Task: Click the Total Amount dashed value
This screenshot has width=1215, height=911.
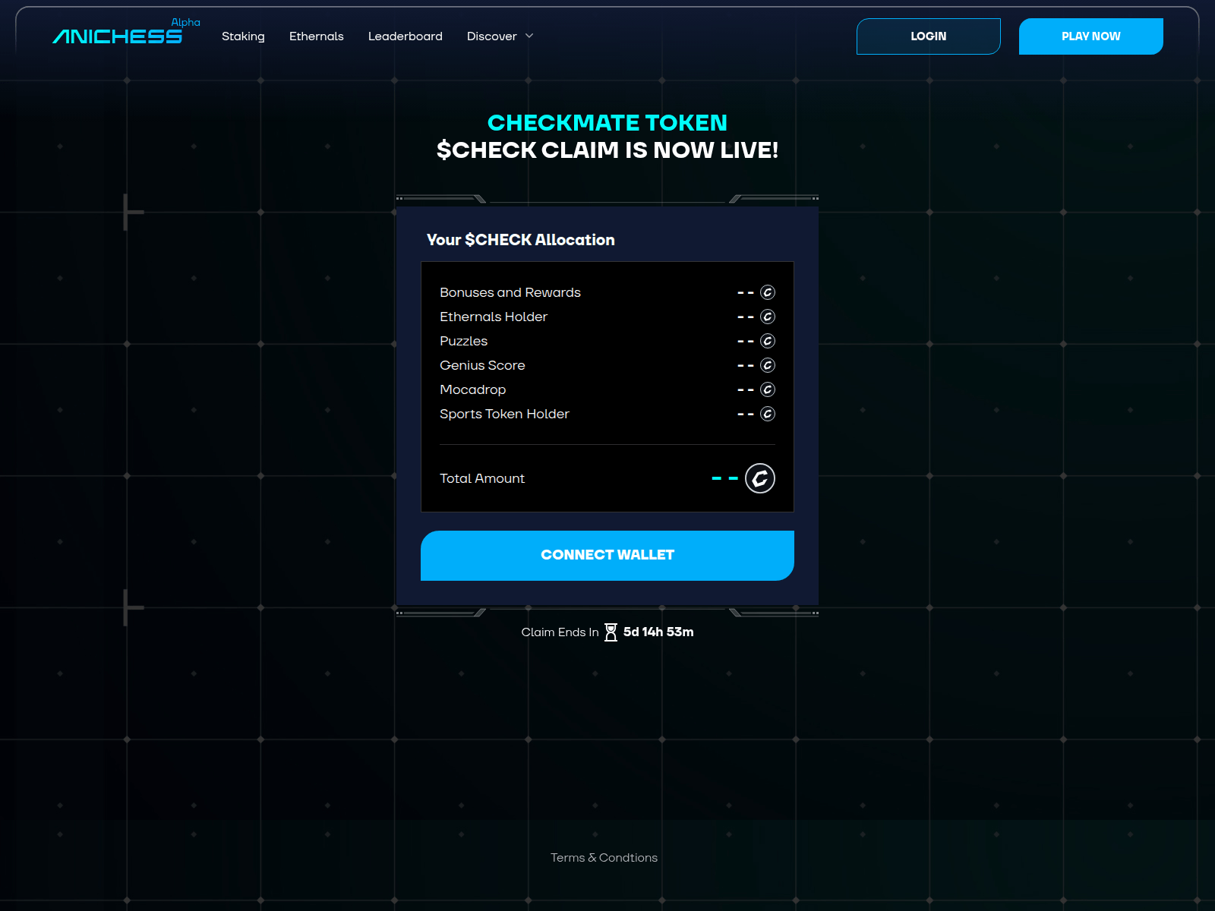Action: click(725, 478)
